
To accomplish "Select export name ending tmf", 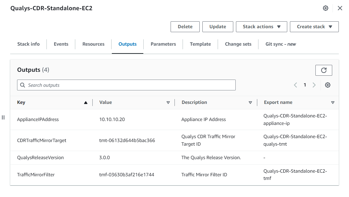I will click(295, 175).
